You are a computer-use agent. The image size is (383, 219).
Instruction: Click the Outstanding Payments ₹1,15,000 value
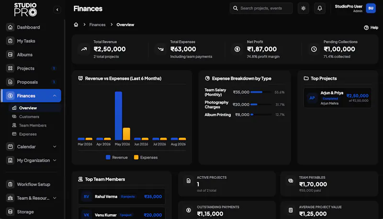point(210,214)
